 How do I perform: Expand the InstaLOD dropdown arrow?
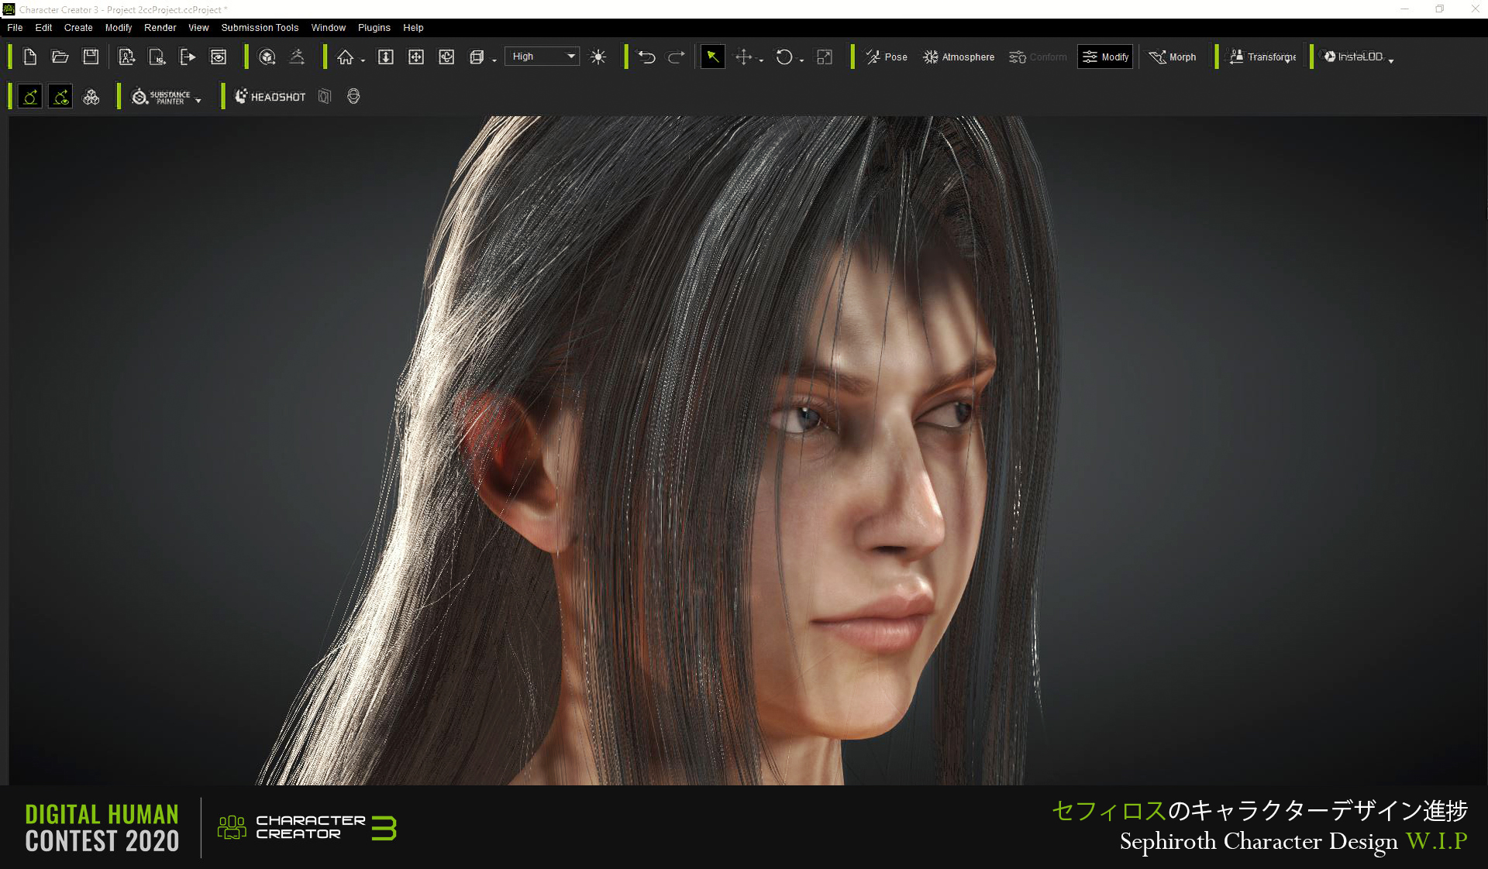(x=1391, y=60)
